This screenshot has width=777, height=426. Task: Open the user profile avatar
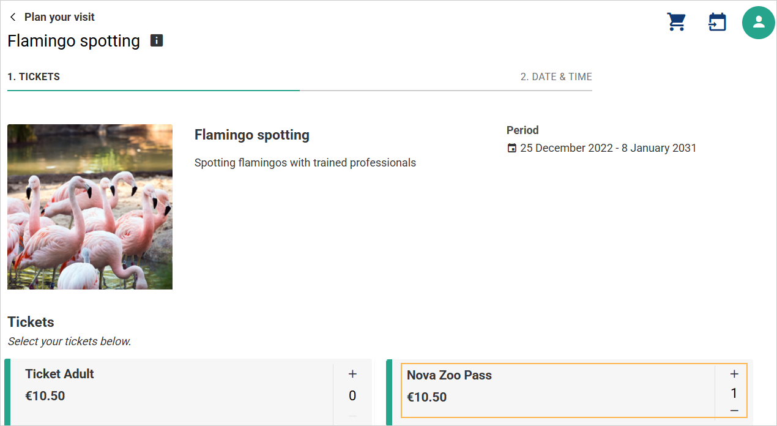(x=759, y=23)
